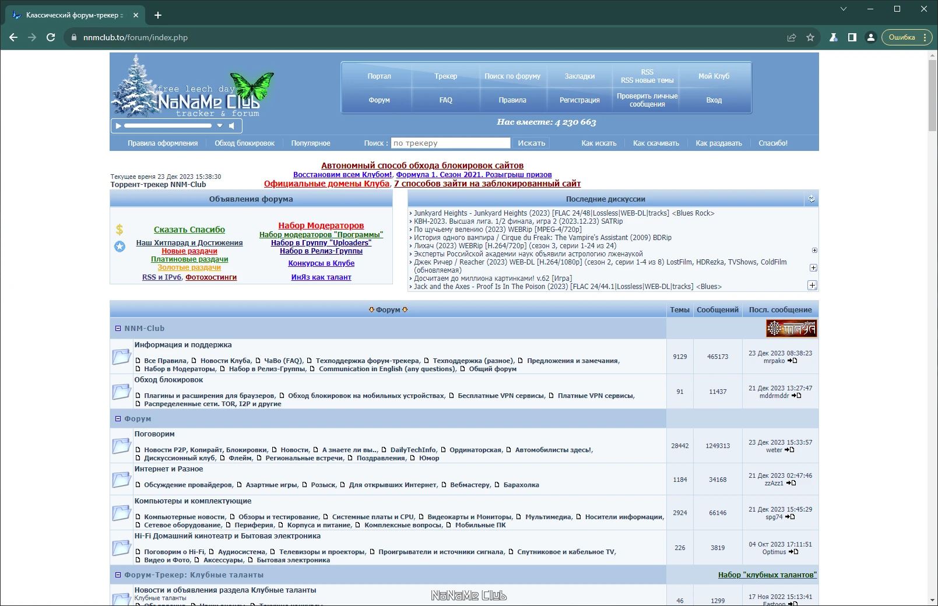Open the Трекер menu item
This screenshot has width=938, height=606.
coord(446,76)
